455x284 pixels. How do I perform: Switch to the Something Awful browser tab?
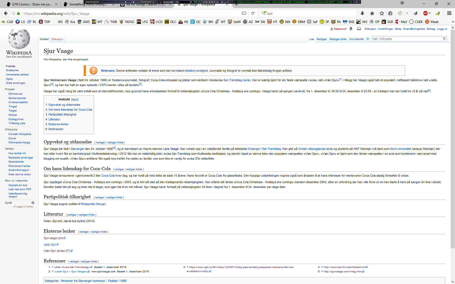[85, 4]
